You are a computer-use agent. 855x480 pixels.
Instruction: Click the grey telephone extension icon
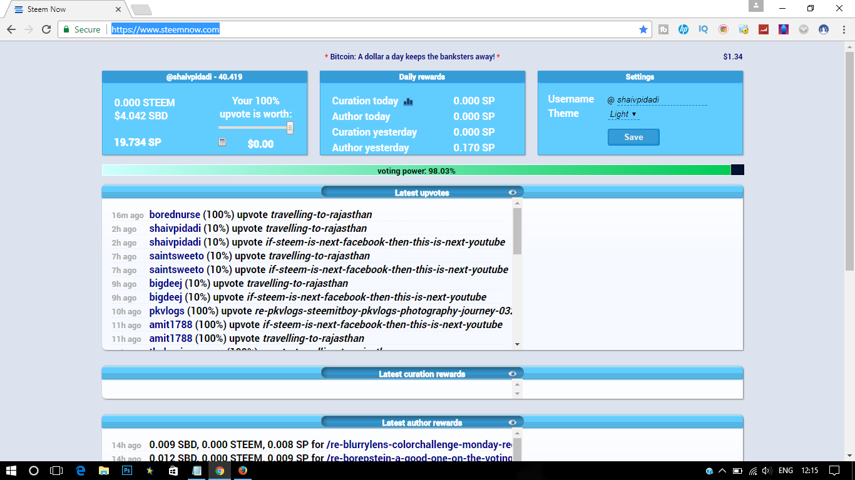click(x=804, y=29)
